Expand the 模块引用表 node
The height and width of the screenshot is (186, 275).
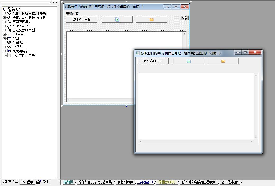click(x=4, y=51)
